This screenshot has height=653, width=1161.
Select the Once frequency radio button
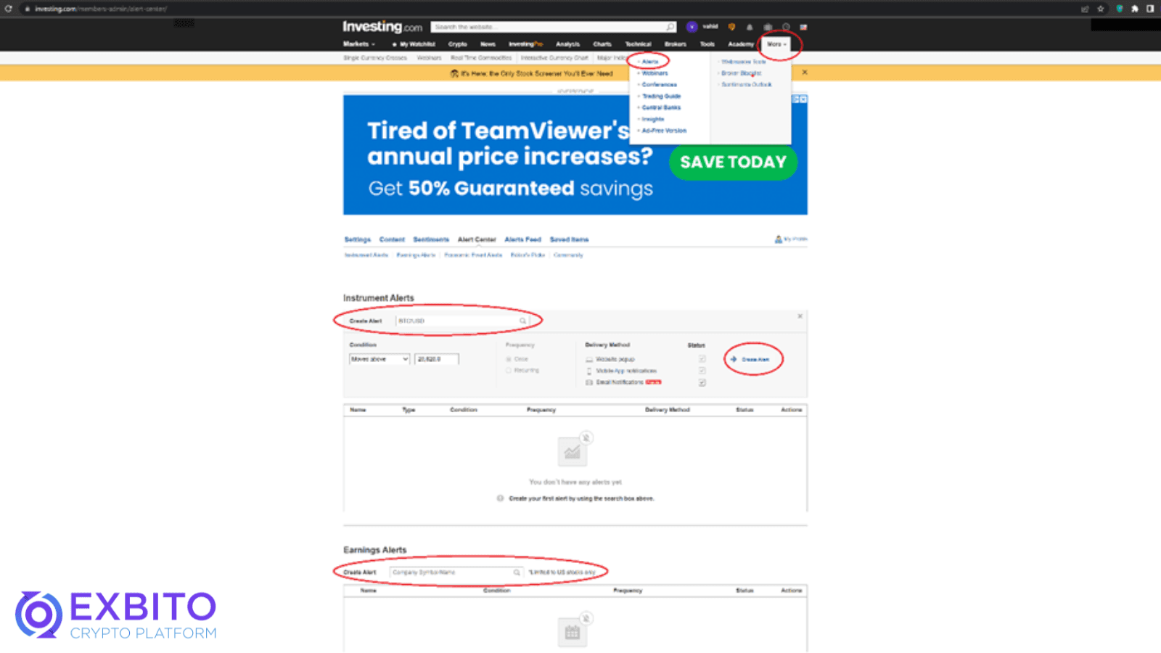509,359
